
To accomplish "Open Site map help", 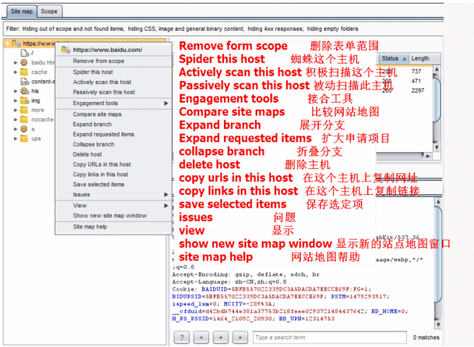I will click(113, 227).
